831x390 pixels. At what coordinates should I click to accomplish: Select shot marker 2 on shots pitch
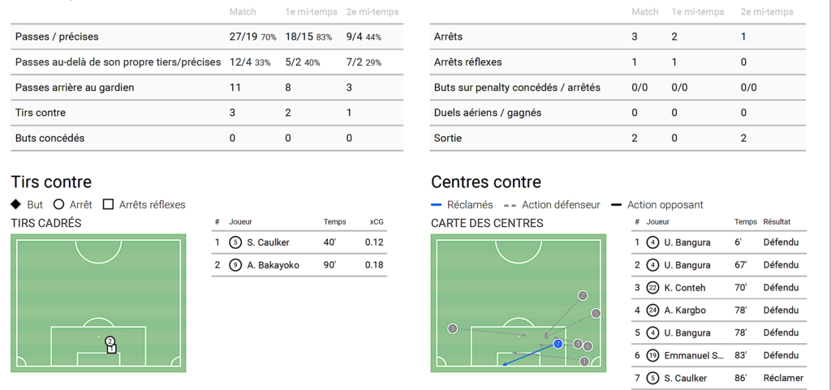(110, 341)
